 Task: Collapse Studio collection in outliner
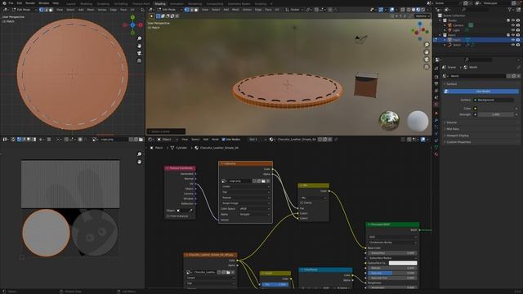(x=440, y=20)
